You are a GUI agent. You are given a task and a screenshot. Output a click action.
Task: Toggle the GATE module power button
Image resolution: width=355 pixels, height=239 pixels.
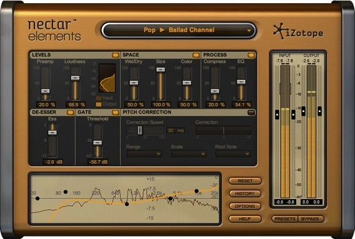tap(115, 112)
